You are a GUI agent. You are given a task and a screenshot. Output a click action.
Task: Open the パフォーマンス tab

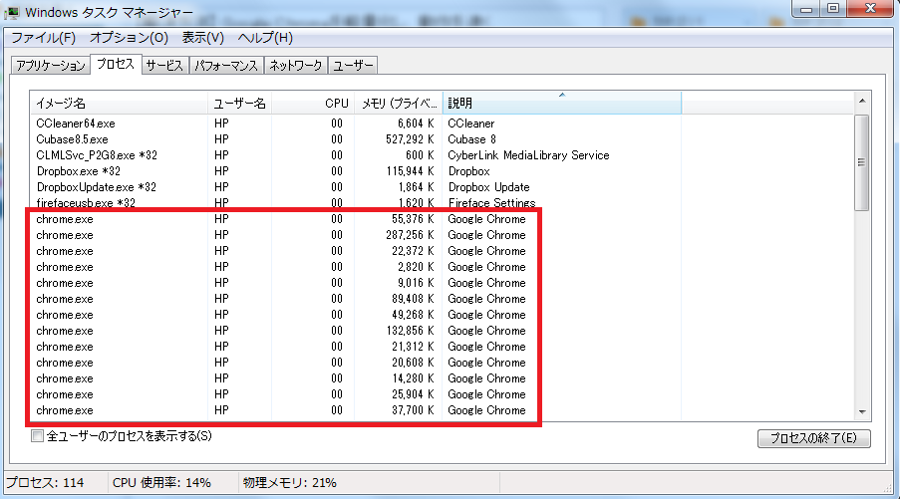coord(226,66)
